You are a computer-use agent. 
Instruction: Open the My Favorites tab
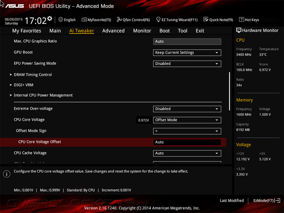pos(27,31)
